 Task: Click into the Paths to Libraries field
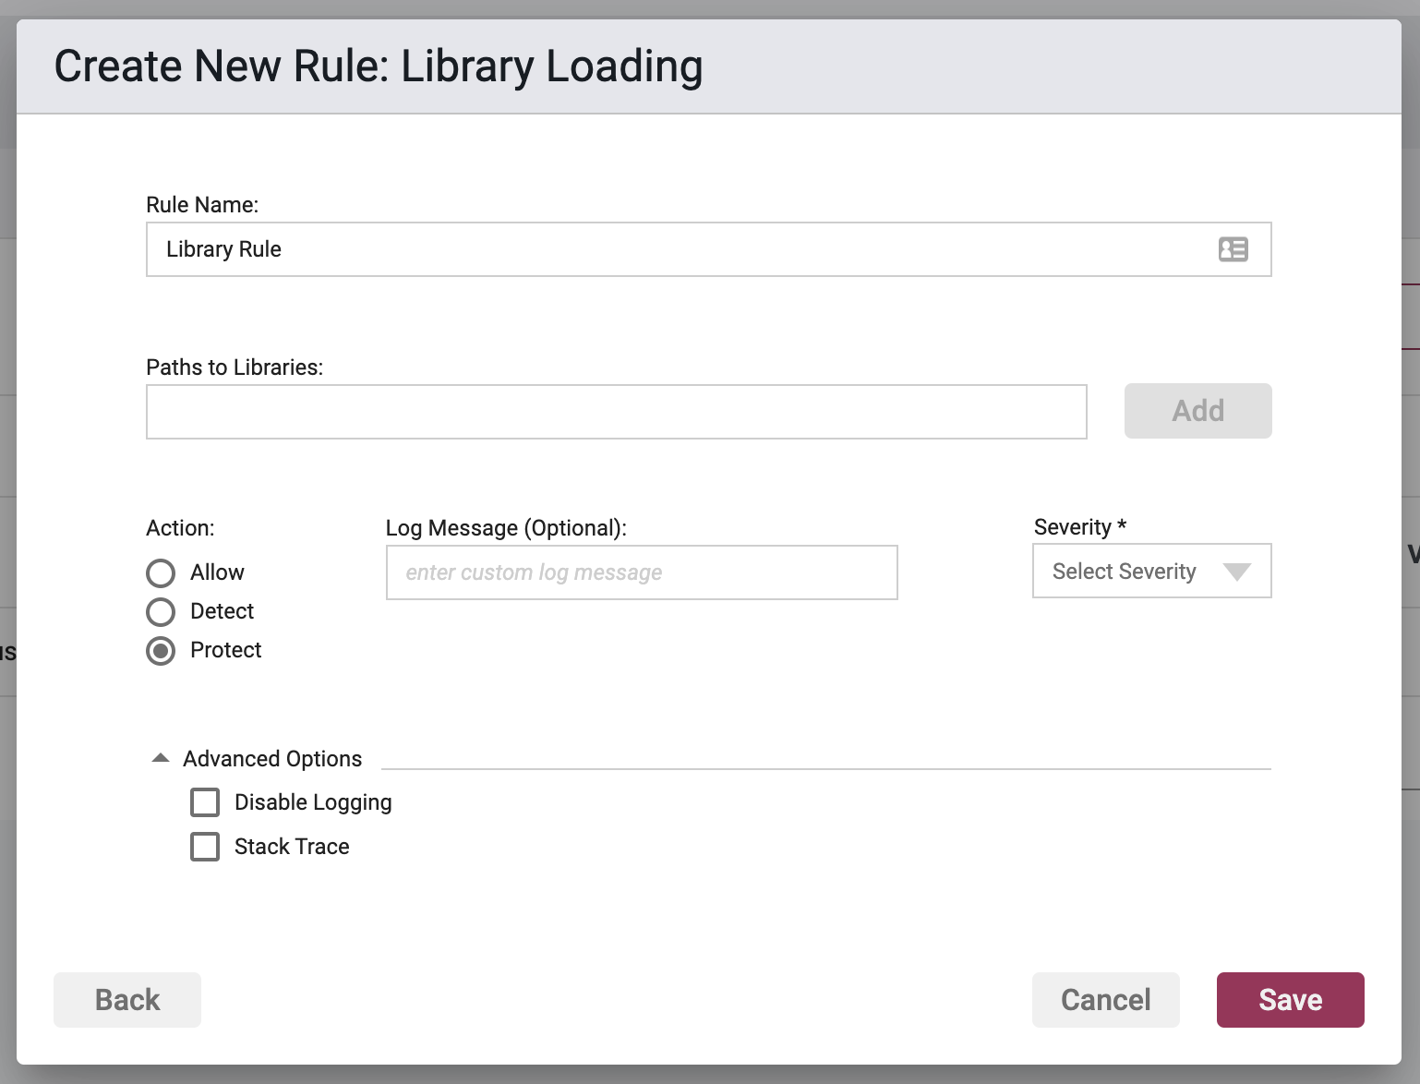click(616, 412)
